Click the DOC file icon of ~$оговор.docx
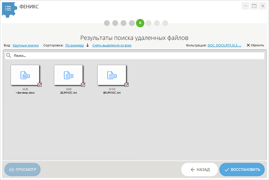This screenshot has height=180, width=269. coord(25,75)
